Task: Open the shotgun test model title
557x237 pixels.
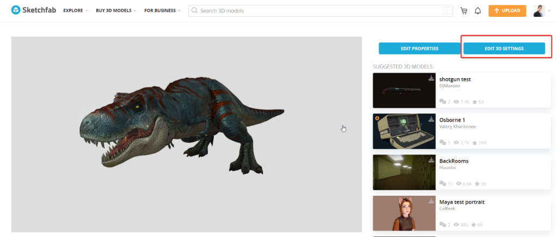Action: [x=455, y=79]
